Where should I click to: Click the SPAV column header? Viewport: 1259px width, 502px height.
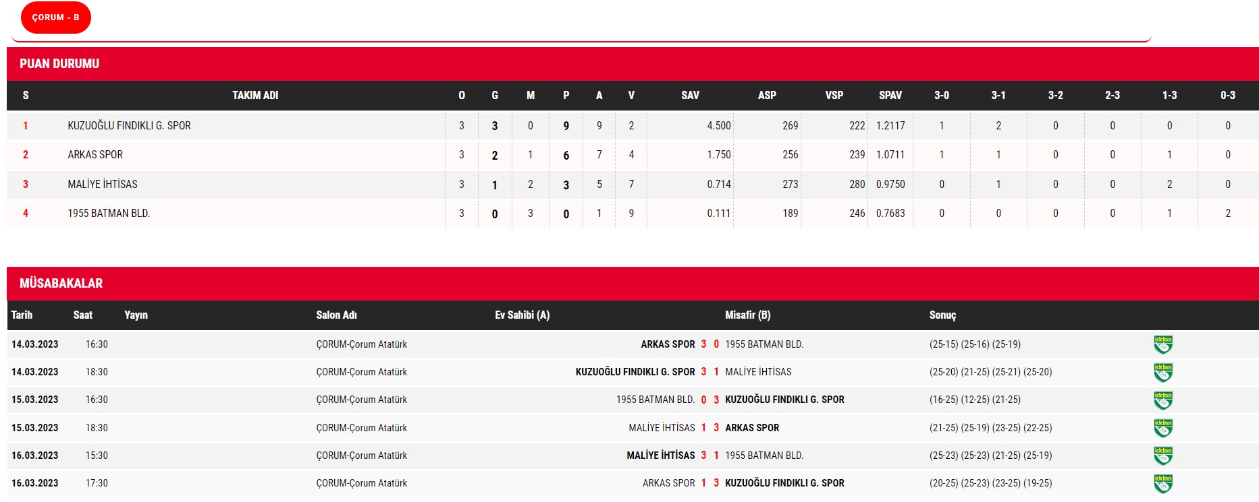(x=890, y=96)
